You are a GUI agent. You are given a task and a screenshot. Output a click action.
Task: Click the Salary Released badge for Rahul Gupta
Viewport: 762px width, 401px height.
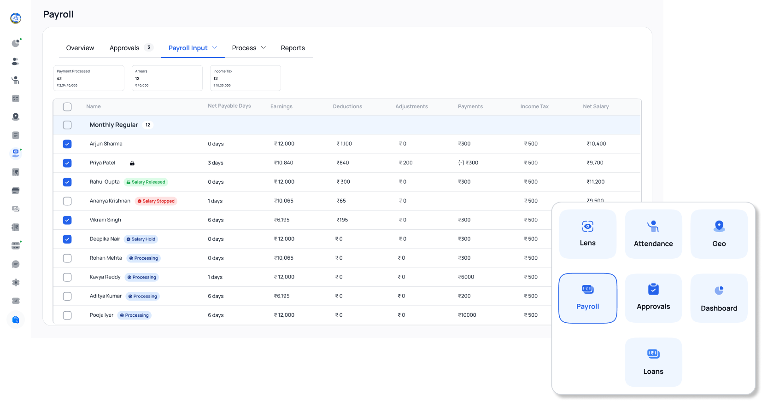(146, 182)
